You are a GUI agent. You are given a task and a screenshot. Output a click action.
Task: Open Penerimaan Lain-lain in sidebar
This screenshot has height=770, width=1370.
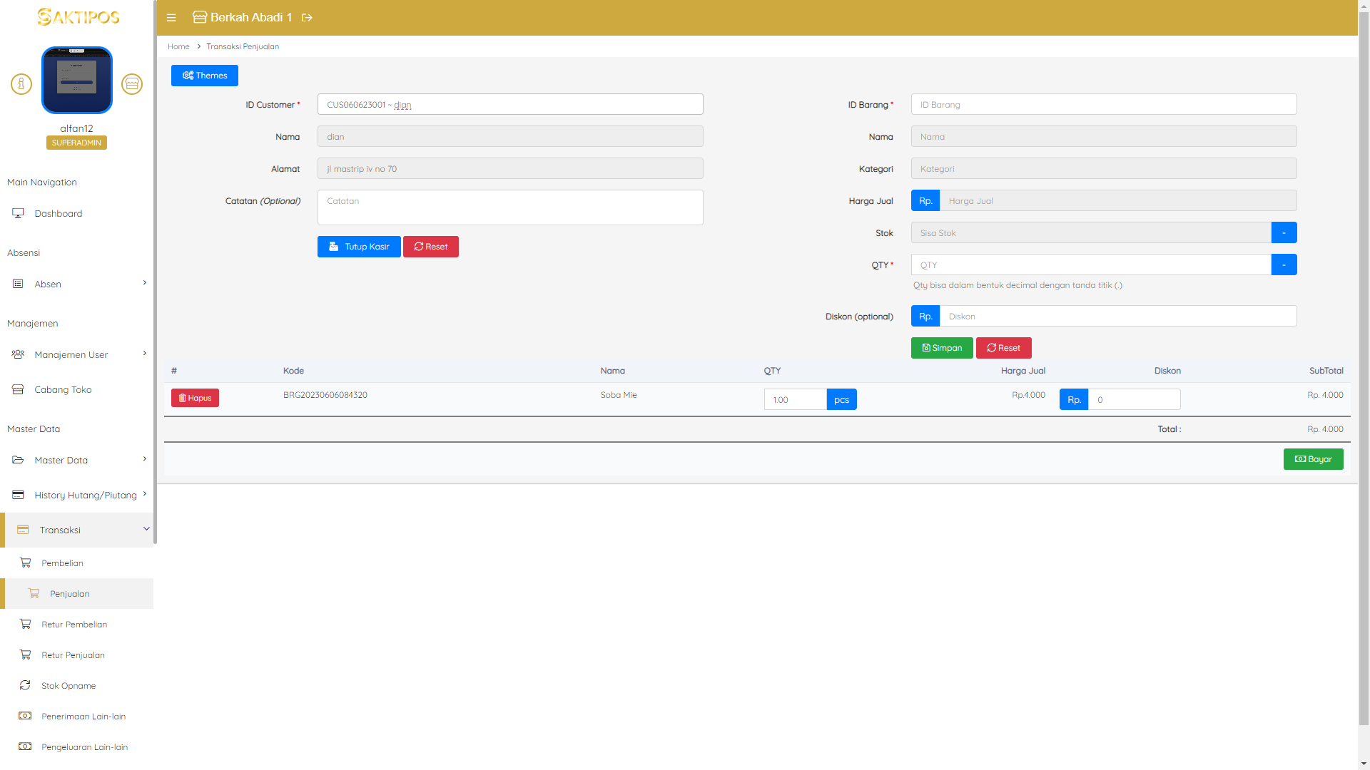pos(83,716)
